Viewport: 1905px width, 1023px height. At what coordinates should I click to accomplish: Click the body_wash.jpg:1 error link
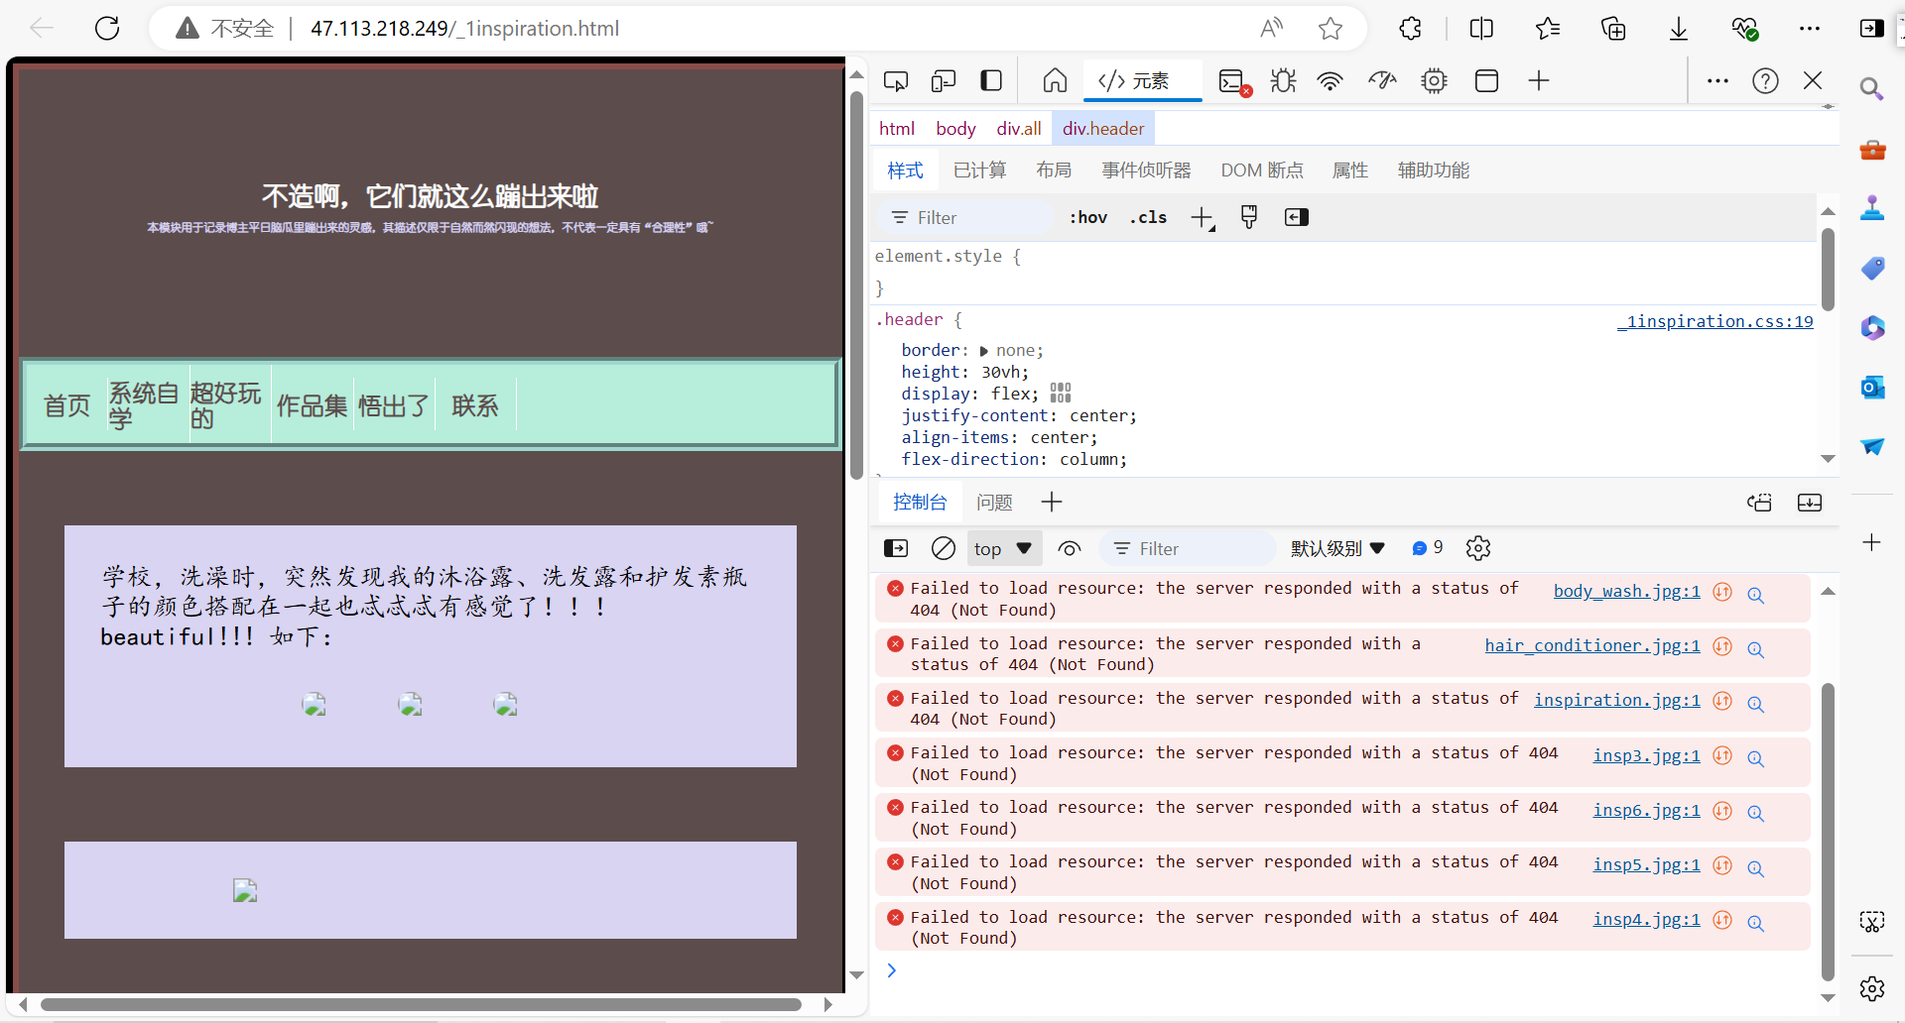pyautogui.click(x=1626, y=592)
